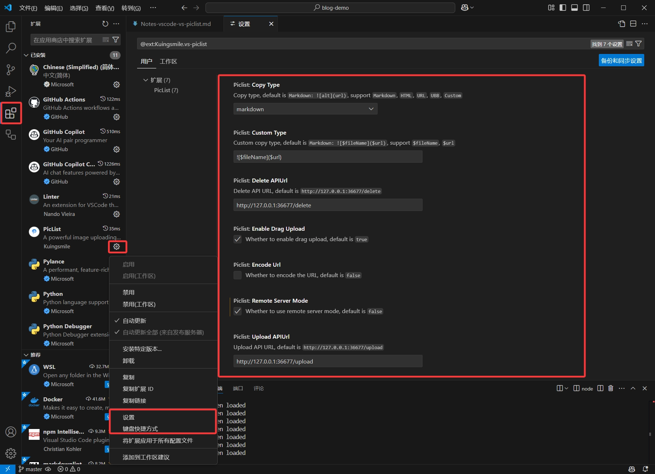Close the 设置 editor tab
This screenshot has width=655, height=474.
pyautogui.click(x=271, y=24)
